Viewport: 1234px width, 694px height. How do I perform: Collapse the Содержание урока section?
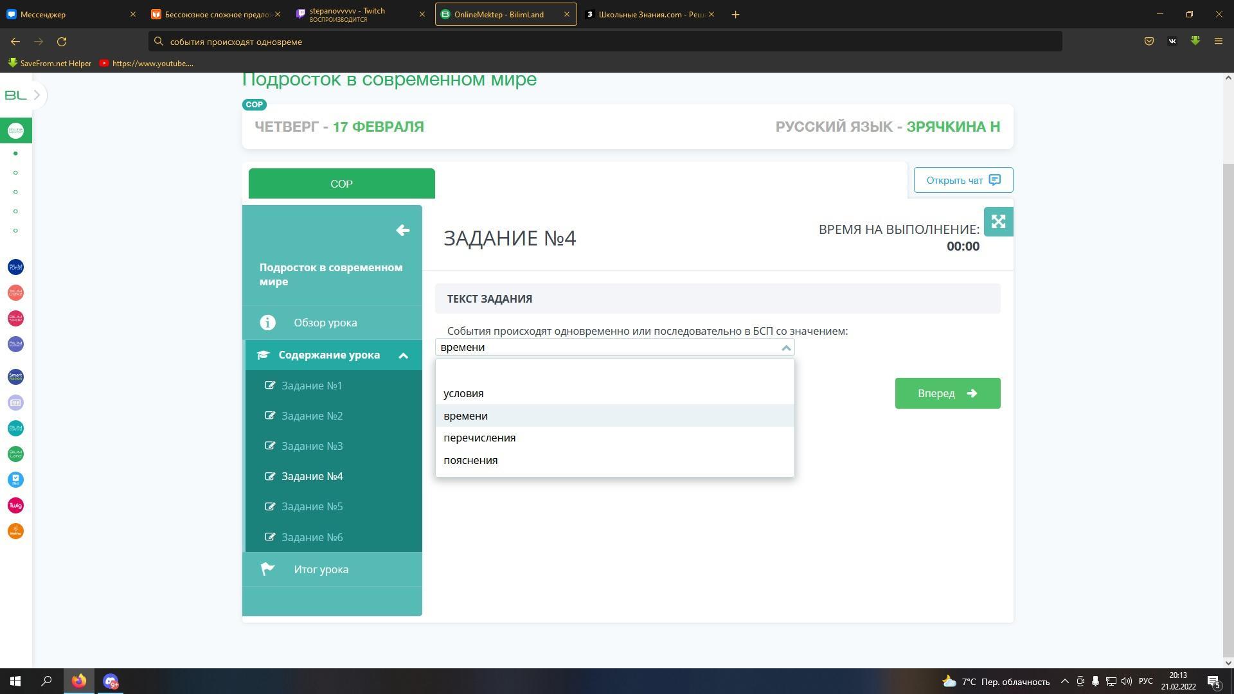(x=403, y=355)
